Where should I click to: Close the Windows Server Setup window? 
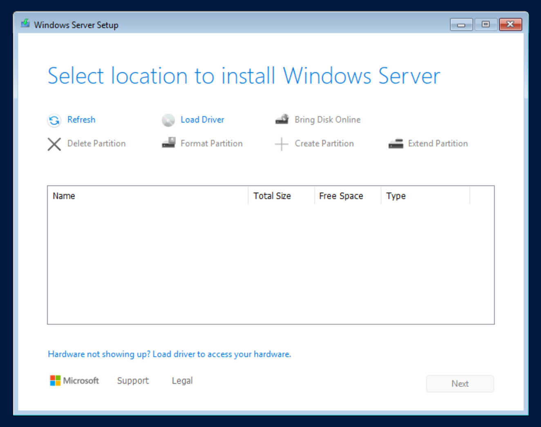pos(510,24)
